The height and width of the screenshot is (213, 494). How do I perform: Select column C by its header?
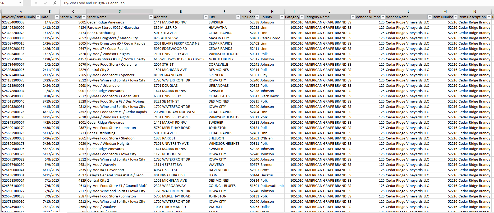73,12
